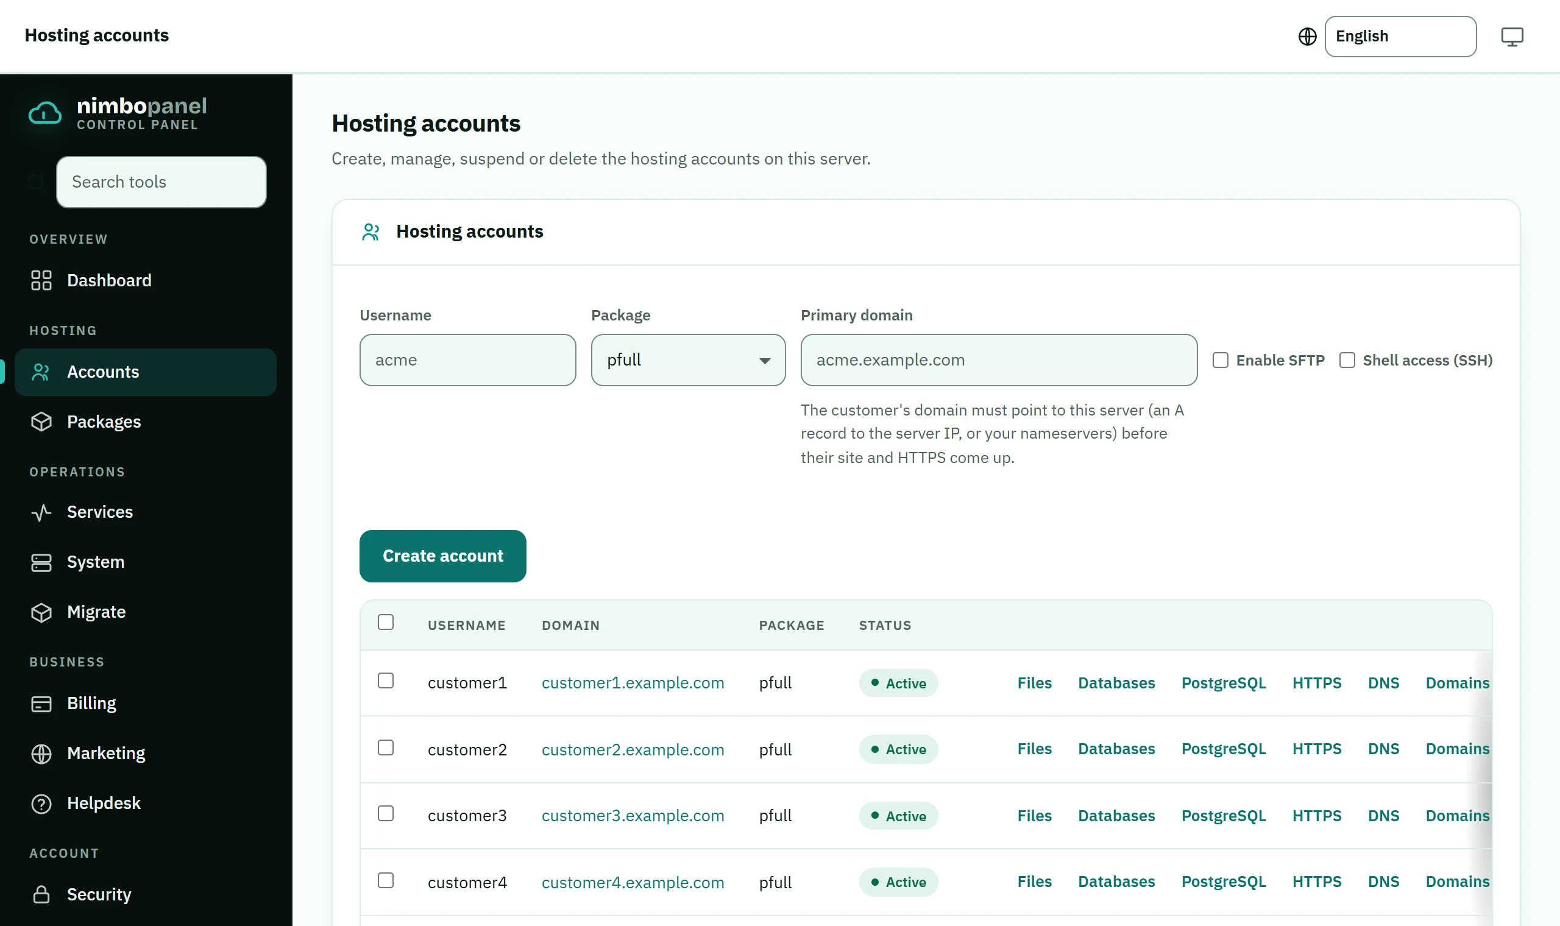Image resolution: width=1560 pixels, height=926 pixels.
Task: Select the customer4 row checkbox
Action: [x=386, y=880]
